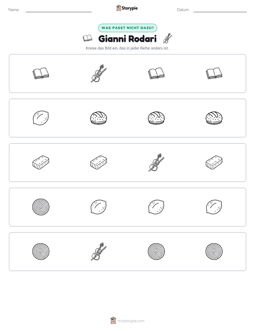255x331 pixels.
Task: Click the violin icon next to the title
Action: pyautogui.click(x=167, y=38)
